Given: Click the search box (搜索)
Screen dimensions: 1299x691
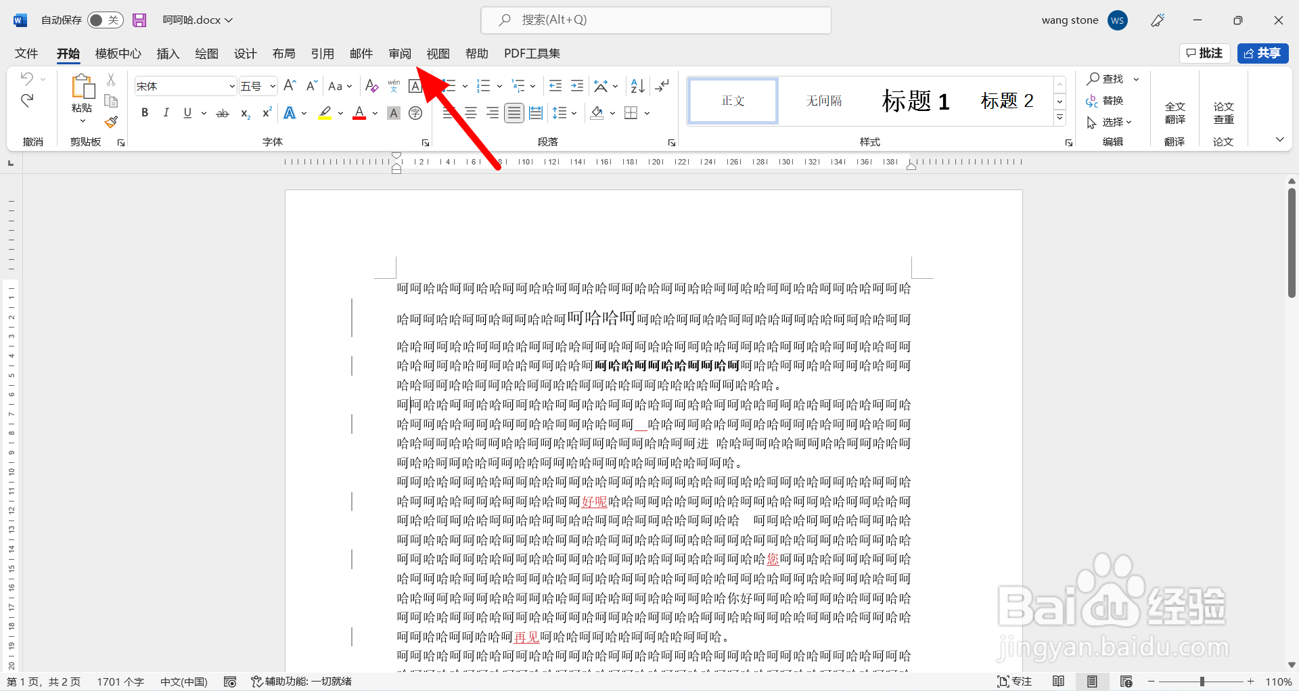Looking at the screenshot, I should (656, 20).
